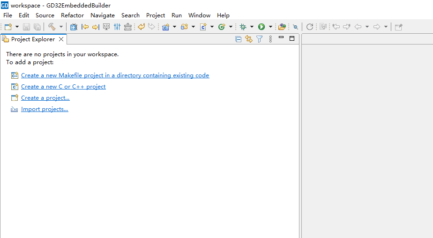
Task: Click the green New Class icon
Action: click(x=222, y=27)
